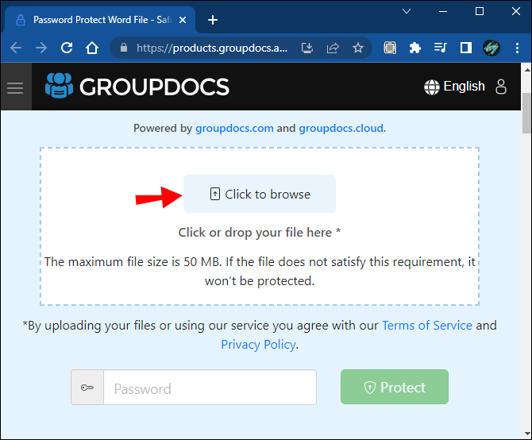Open the GroupDocs hamburger menu
532x440 pixels.
point(15,88)
